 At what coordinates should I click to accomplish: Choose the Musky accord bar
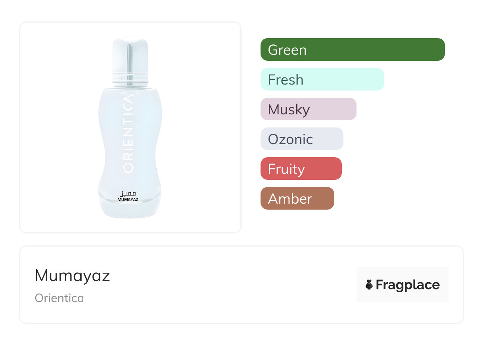coord(308,109)
